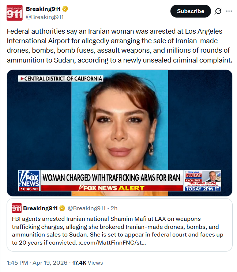This screenshot has width=237, height=272.
Task: Open the x.com/MattFinnFNC link
Action: point(112,242)
